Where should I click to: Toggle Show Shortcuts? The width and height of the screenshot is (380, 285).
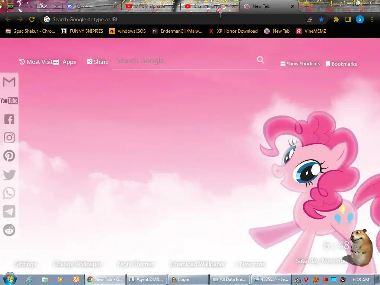coord(300,63)
